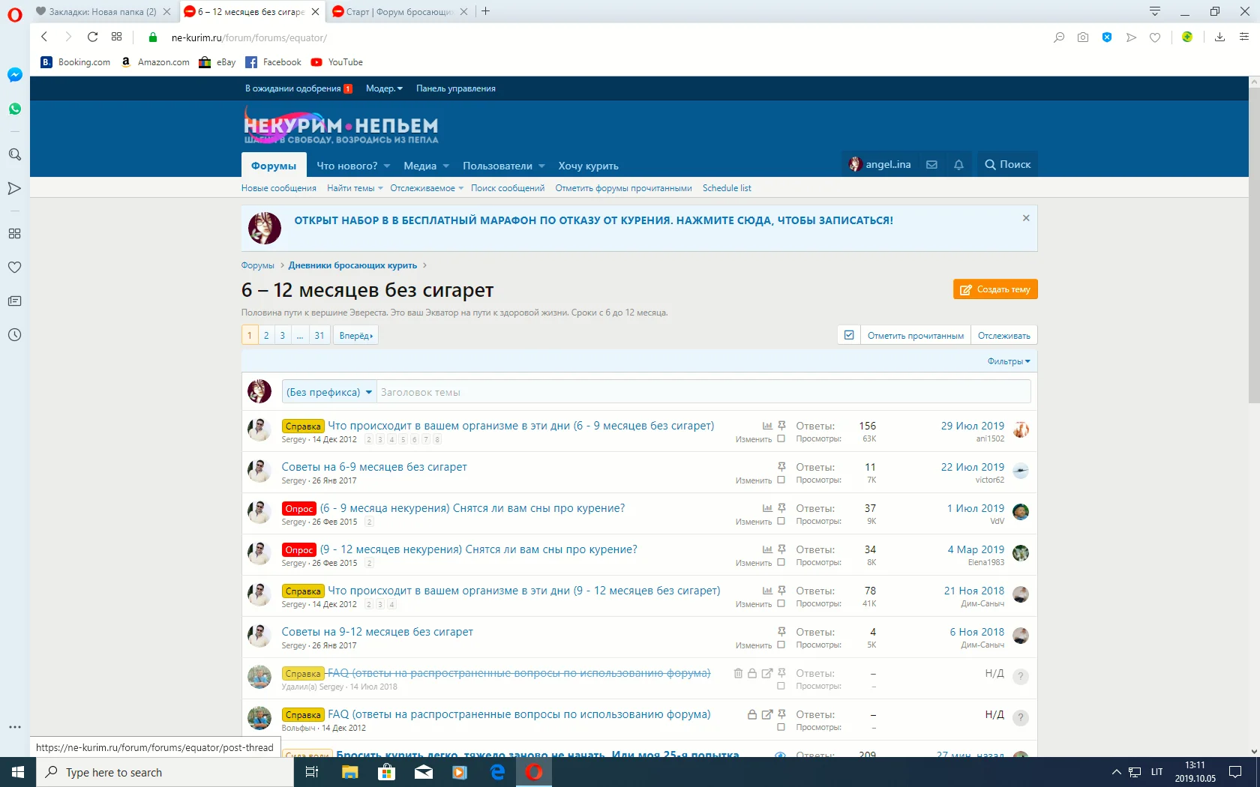
Task: Go to next page with 'Вперёд'
Action: click(x=355, y=335)
